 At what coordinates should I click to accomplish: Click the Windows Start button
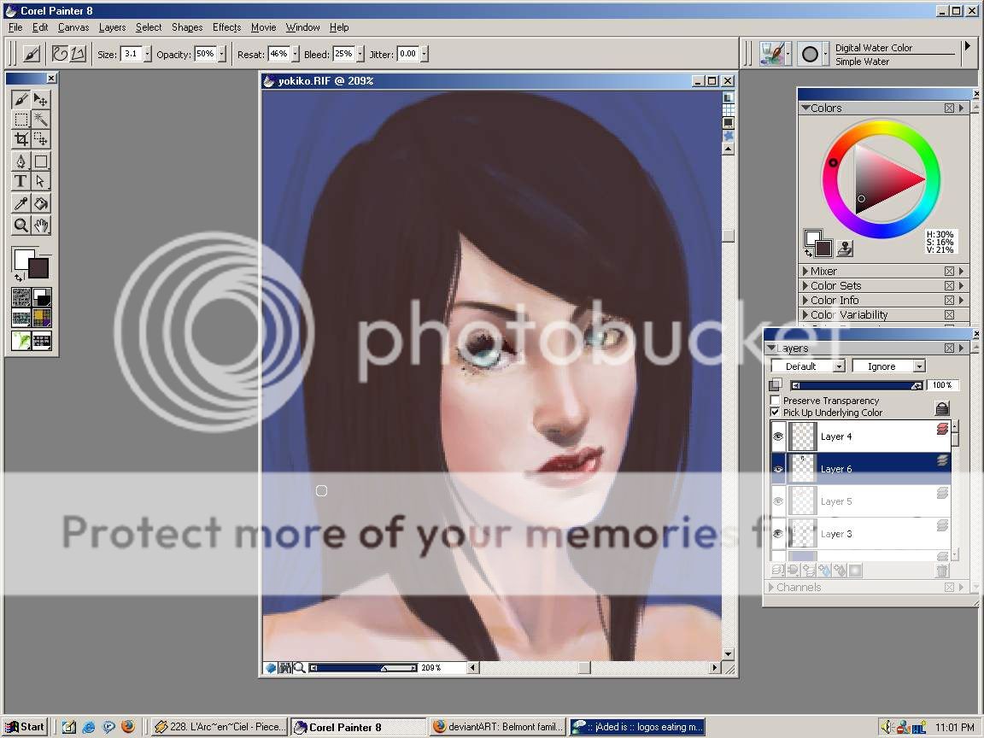pyautogui.click(x=25, y=727)
